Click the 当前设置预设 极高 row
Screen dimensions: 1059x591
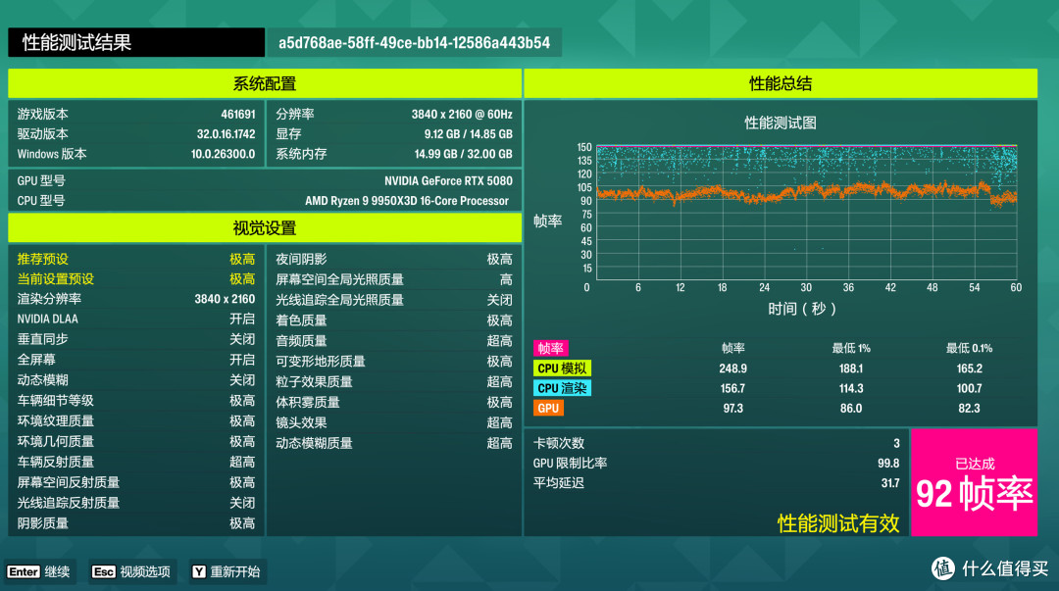point(136,279)
